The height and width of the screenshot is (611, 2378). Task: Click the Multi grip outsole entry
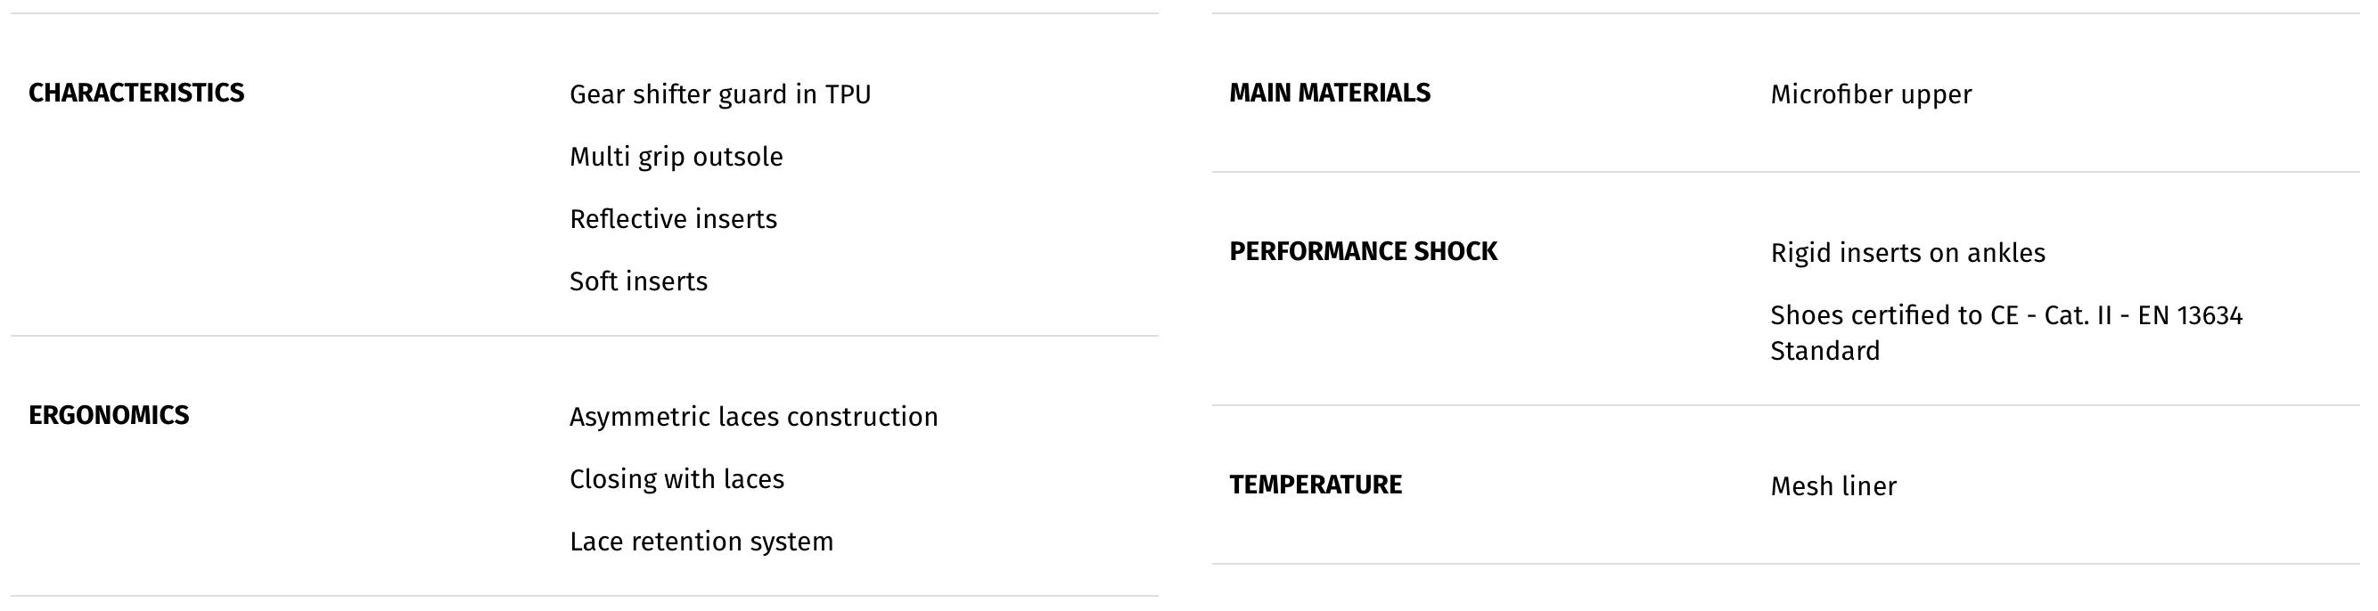click(x=676, y=158)
